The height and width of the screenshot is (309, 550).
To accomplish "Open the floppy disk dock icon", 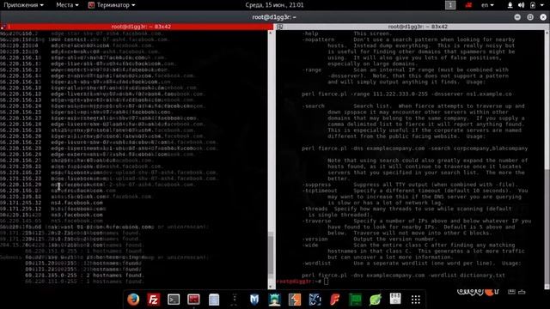I will click(x=395, y=299).
